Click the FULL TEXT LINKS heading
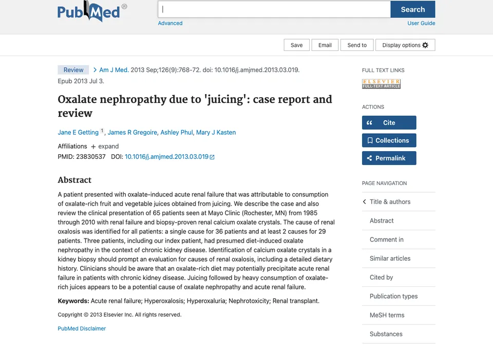This screenshot has height=347, width=493. coord(383,70)
